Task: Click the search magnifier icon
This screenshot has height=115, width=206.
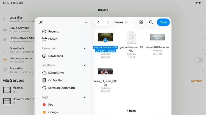Action: point(151,22)
